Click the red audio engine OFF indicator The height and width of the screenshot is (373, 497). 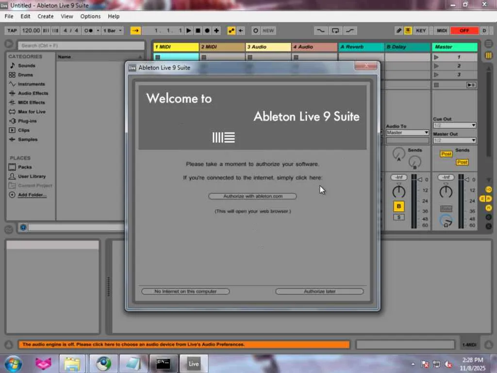click(464, 31)
